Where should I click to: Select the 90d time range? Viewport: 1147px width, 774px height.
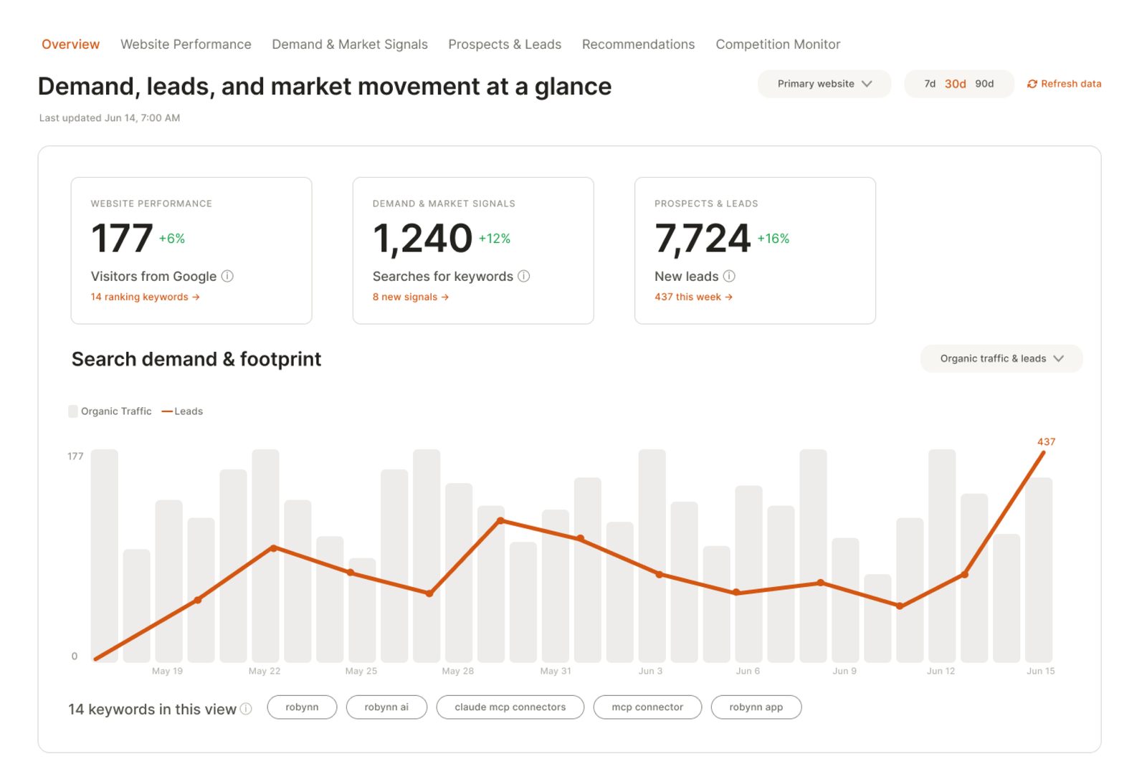coord(984,84)
